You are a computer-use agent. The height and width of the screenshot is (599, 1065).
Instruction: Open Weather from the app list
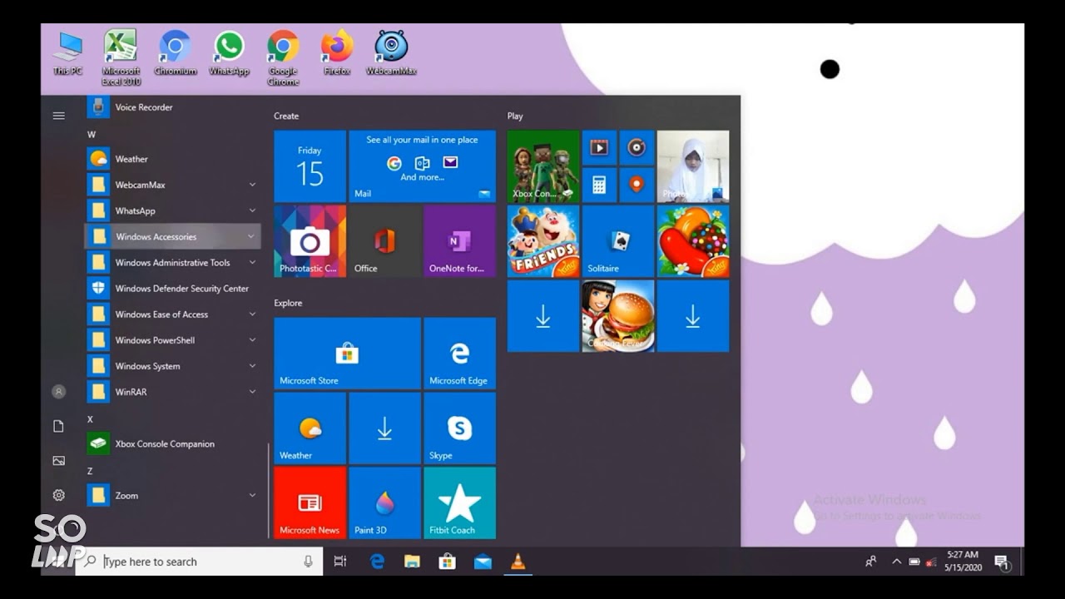(x=173, y=159)
